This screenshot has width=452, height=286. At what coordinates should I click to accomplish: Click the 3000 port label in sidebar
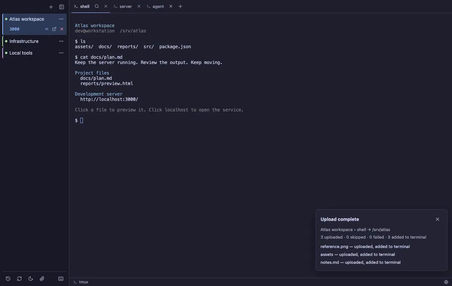pyautogui.click(x=14, y=29)
